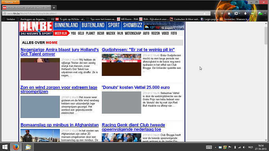Open the downloads arrow icon
269x151 pixels.
click(x=245, y=13)
